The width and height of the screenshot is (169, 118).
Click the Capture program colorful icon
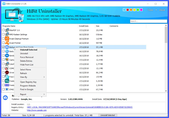(7, 60)
